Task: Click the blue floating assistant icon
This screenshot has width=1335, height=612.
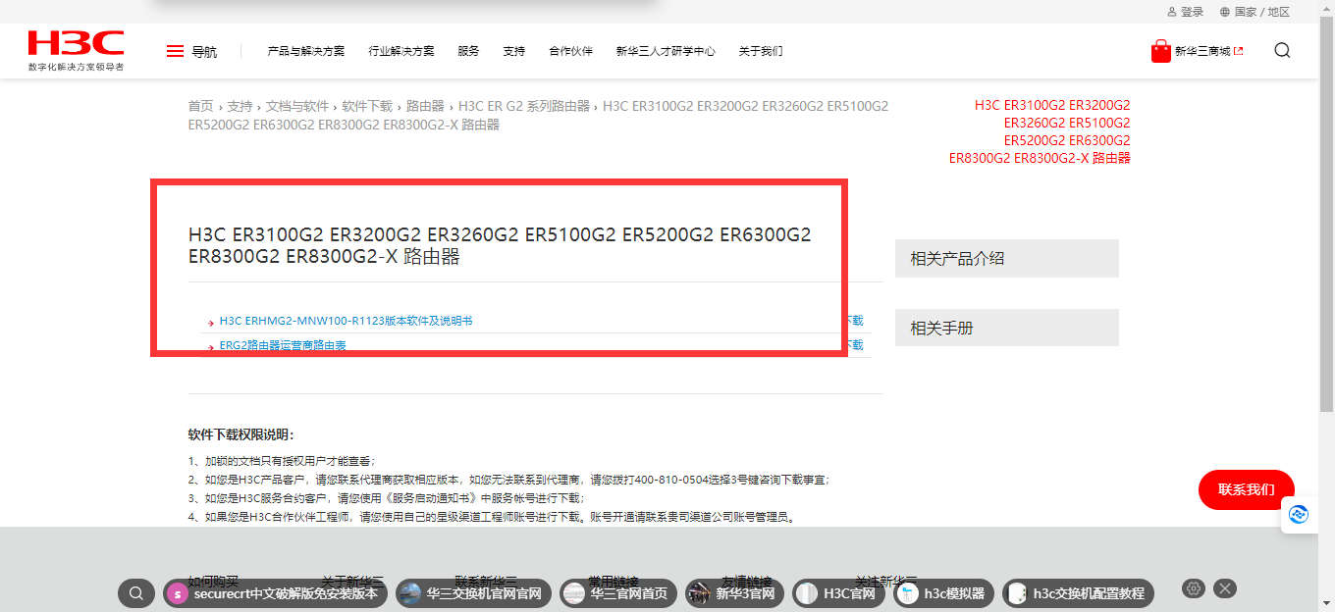Action: (1299, 514)
